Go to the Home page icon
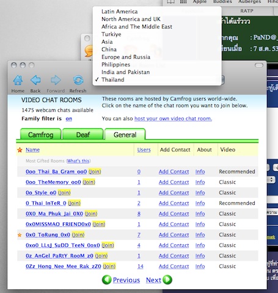The width and height of the screenshot is (278, 293). point(18,80)
